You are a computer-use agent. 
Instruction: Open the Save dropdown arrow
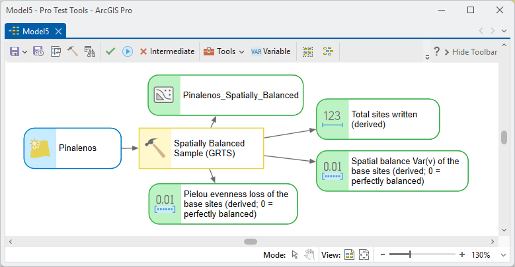(x=24, y=52)
